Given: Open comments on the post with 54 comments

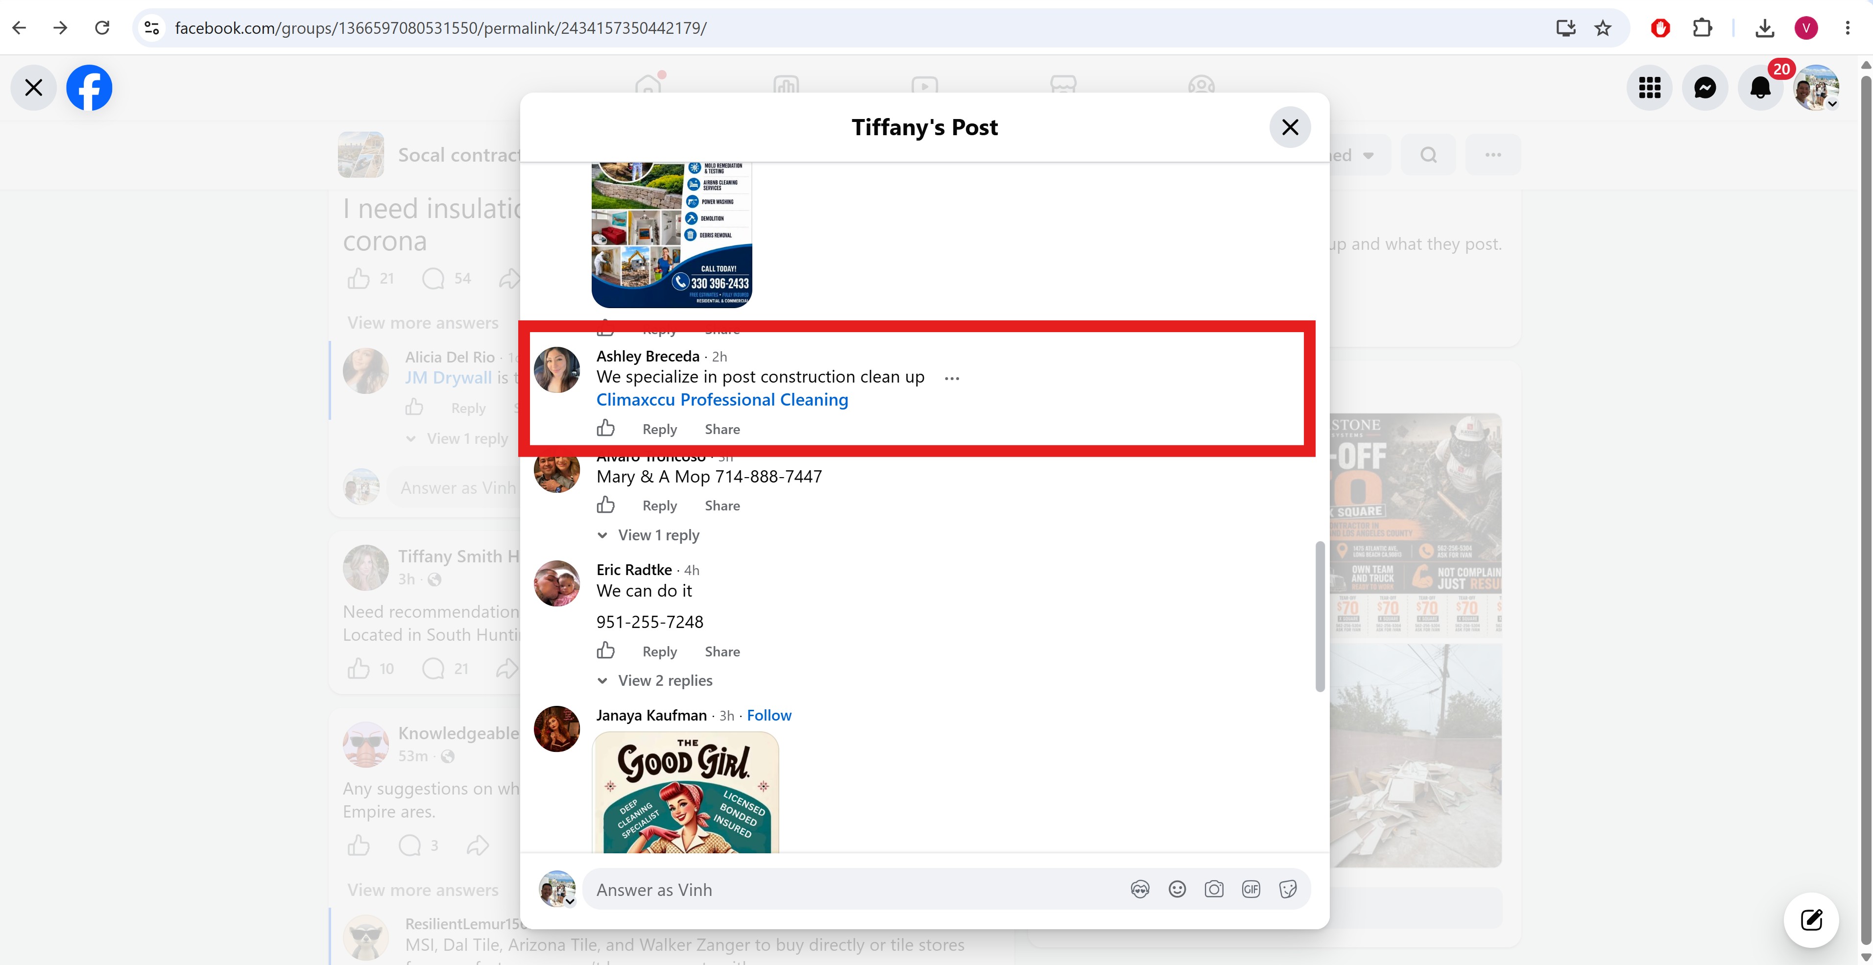Looking at the screenshot, I should point(433,279).
